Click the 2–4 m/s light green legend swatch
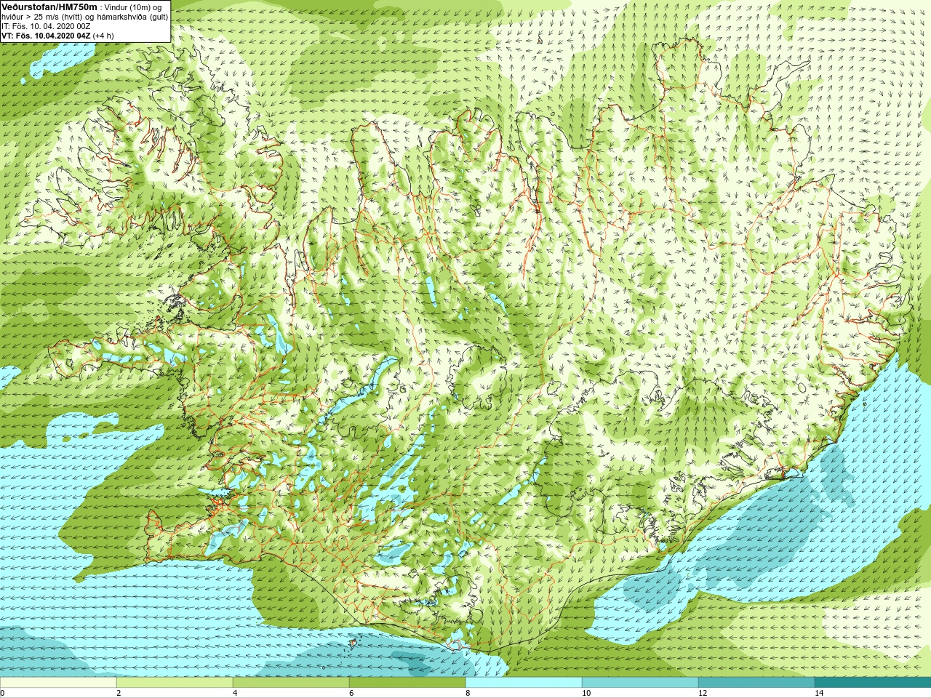The height and width of the screenshot is (698, 931). [175, 683]
